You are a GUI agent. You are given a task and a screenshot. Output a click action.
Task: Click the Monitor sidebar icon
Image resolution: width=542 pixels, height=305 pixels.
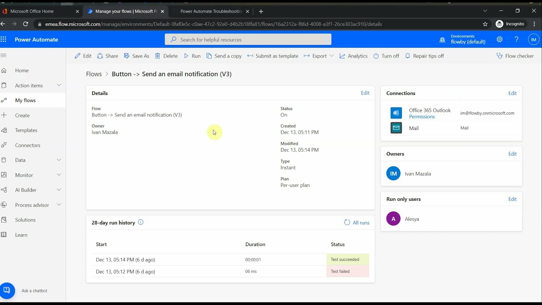coord(4,175)
